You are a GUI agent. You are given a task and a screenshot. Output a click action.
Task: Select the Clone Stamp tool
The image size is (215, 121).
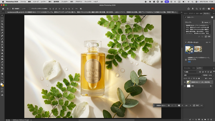2,42
